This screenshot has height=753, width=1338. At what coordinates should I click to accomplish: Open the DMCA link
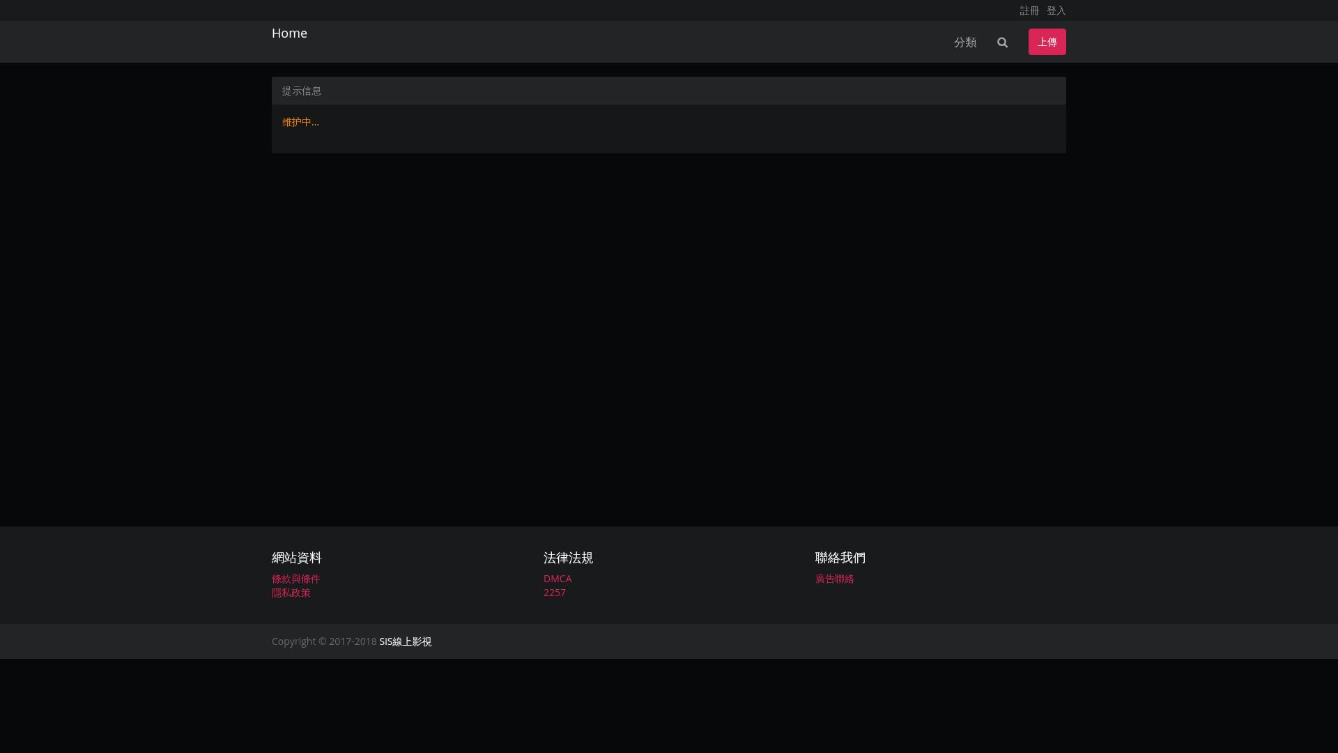tap(557, 579)
